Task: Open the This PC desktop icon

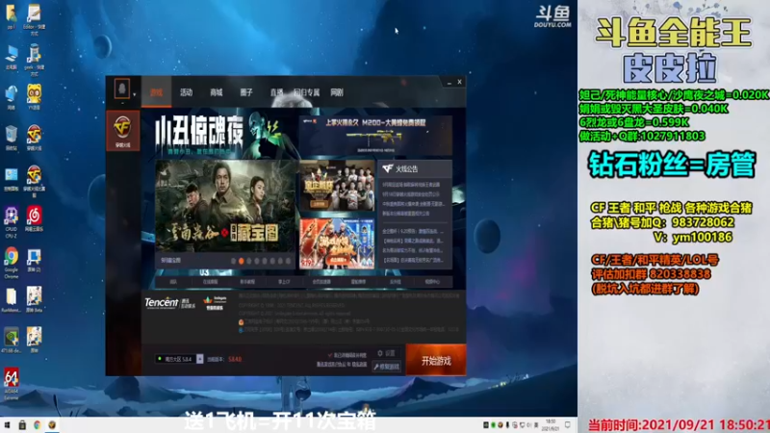Action: coord(11,57)
